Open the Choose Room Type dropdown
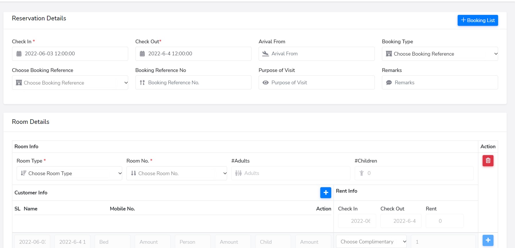The image size is (515, 248). 69,173
